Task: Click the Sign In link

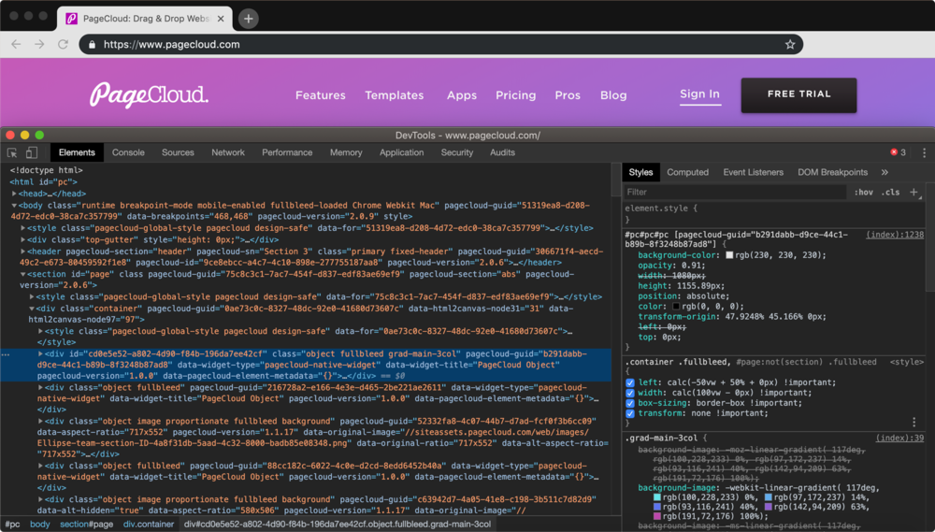Action: coord(700,94)
